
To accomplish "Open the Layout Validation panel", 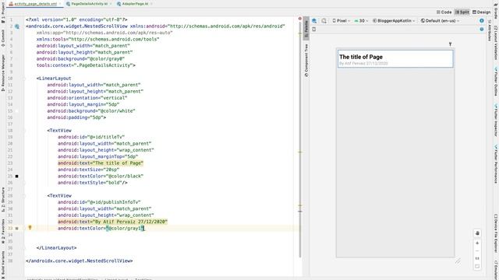I will click(x=496, y=43).
